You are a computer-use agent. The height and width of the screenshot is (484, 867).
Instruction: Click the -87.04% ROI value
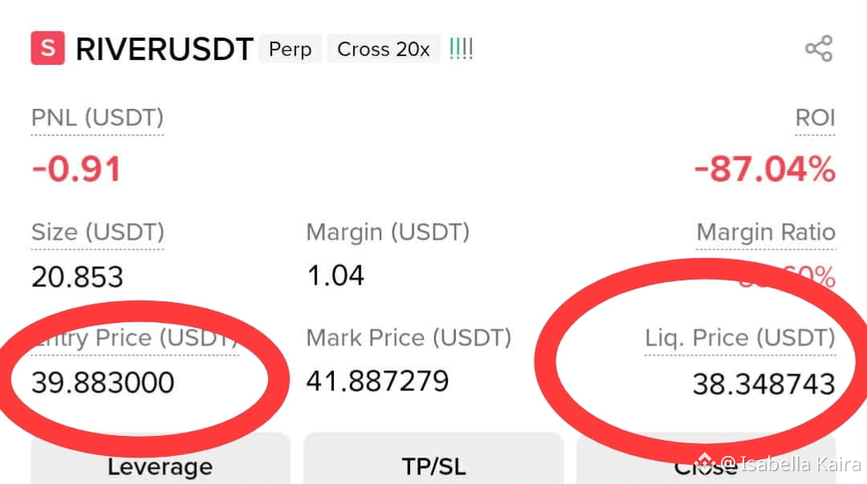coord(765,169)
